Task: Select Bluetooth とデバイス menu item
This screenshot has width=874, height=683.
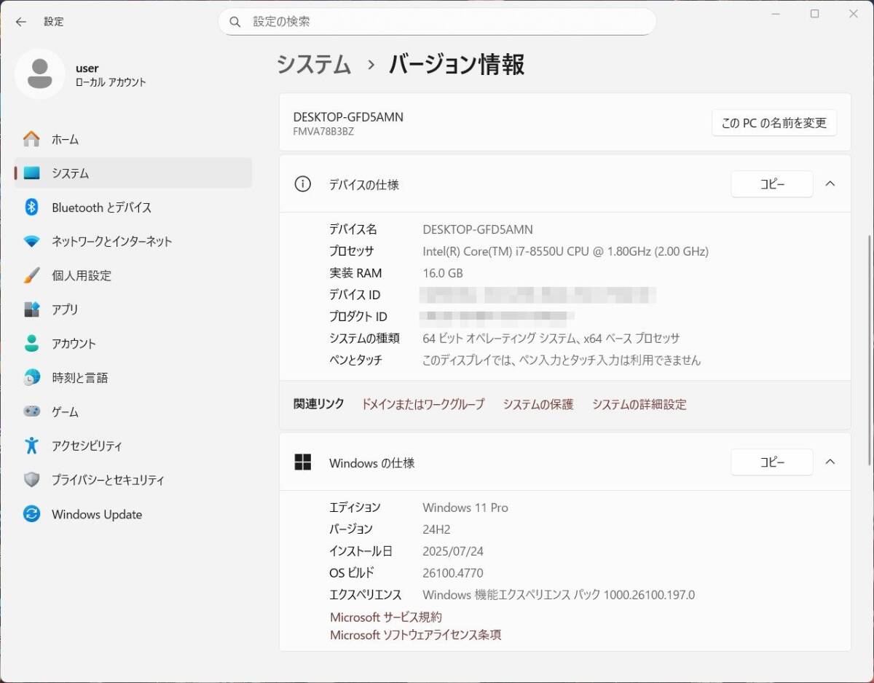Action: (x=133, y=208)
